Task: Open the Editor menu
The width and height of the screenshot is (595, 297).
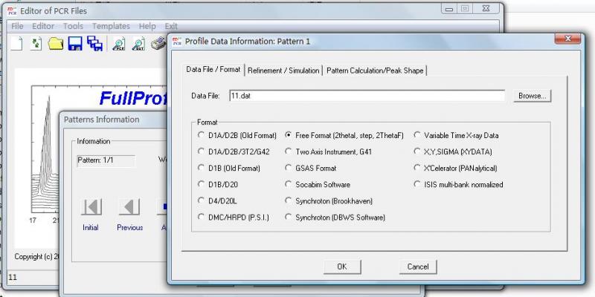Action: 43,26
